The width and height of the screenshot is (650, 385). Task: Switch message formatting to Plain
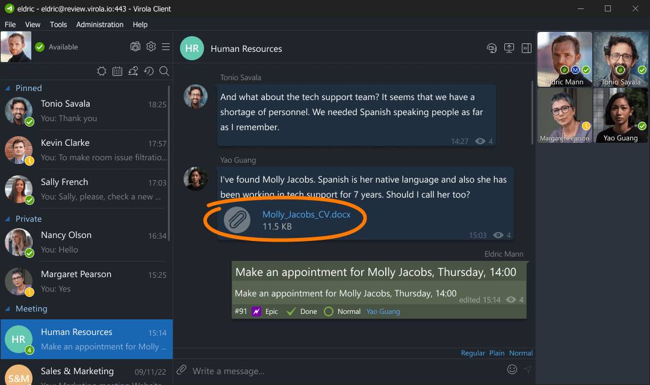pos(497,353)
